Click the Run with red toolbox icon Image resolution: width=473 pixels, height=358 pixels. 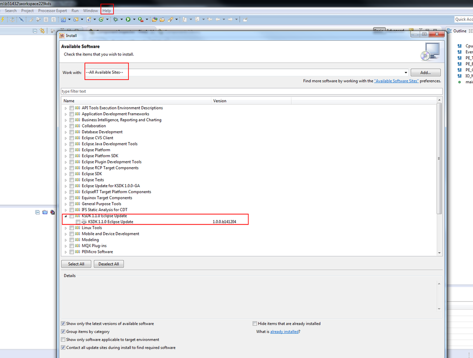141,19
